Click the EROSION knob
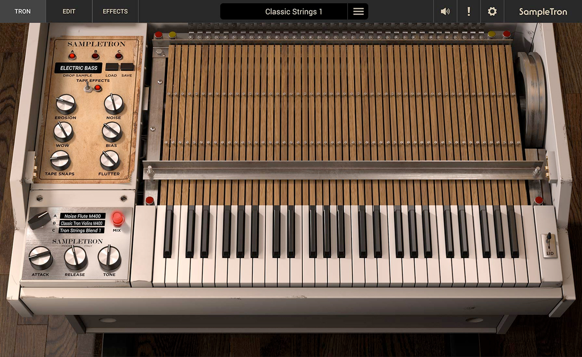Viewport: 582px width, 357px height. (66, 104)
